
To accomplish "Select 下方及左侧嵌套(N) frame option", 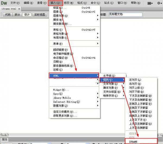I will 141,96.
